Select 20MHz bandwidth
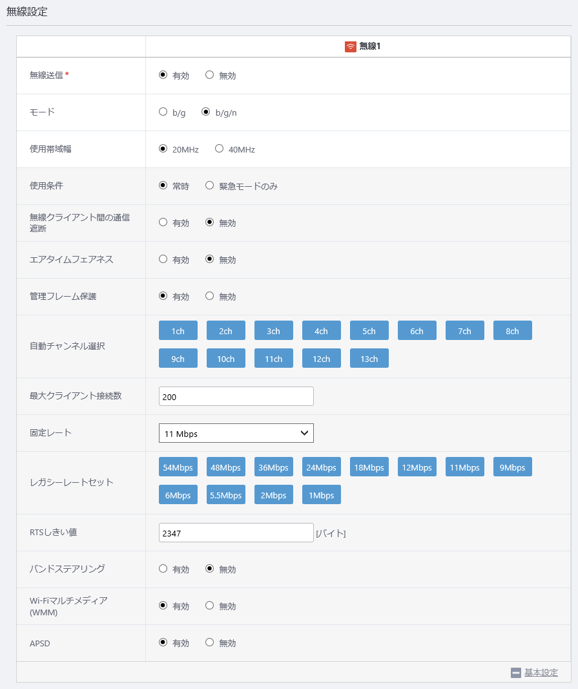 [163, 149]
